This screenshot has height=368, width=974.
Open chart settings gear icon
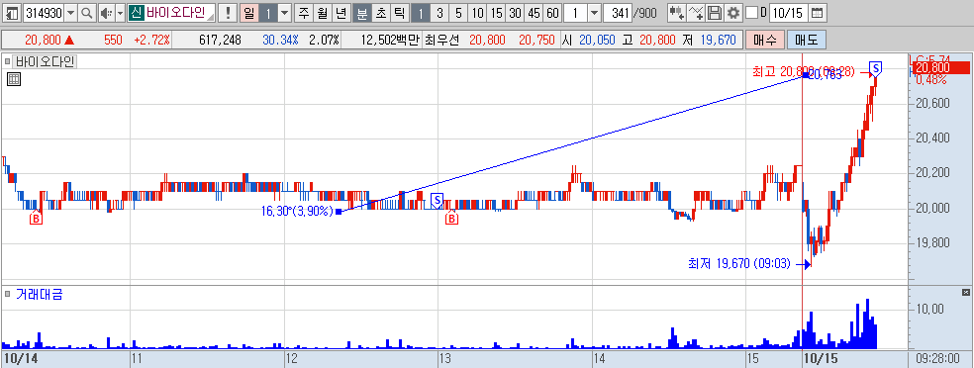(x=733, y=13)
